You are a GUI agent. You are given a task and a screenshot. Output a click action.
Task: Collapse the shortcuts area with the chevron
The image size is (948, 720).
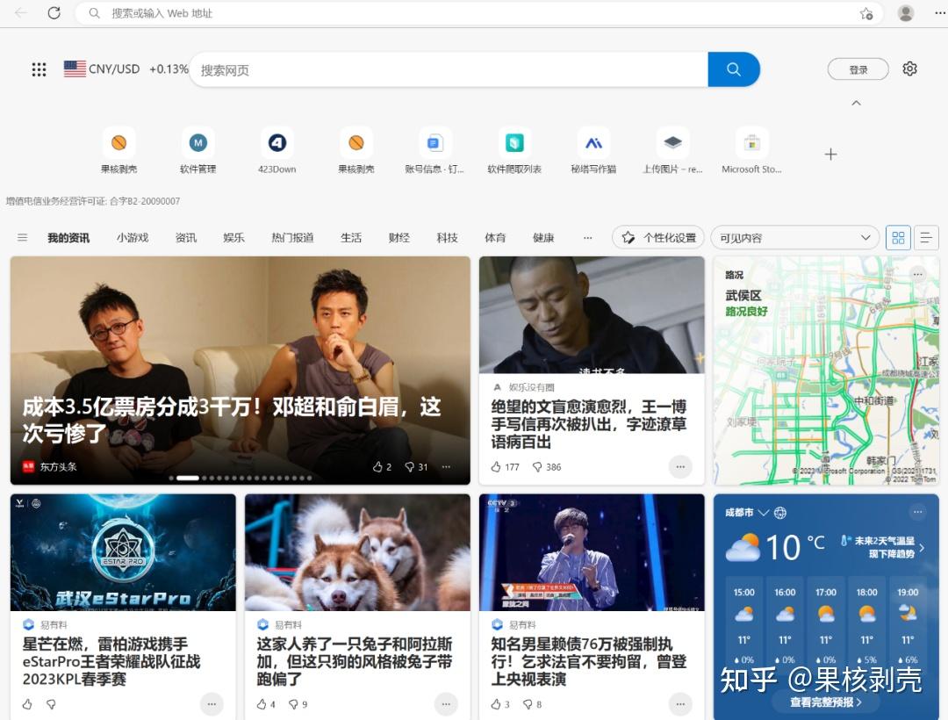(856, 103)
